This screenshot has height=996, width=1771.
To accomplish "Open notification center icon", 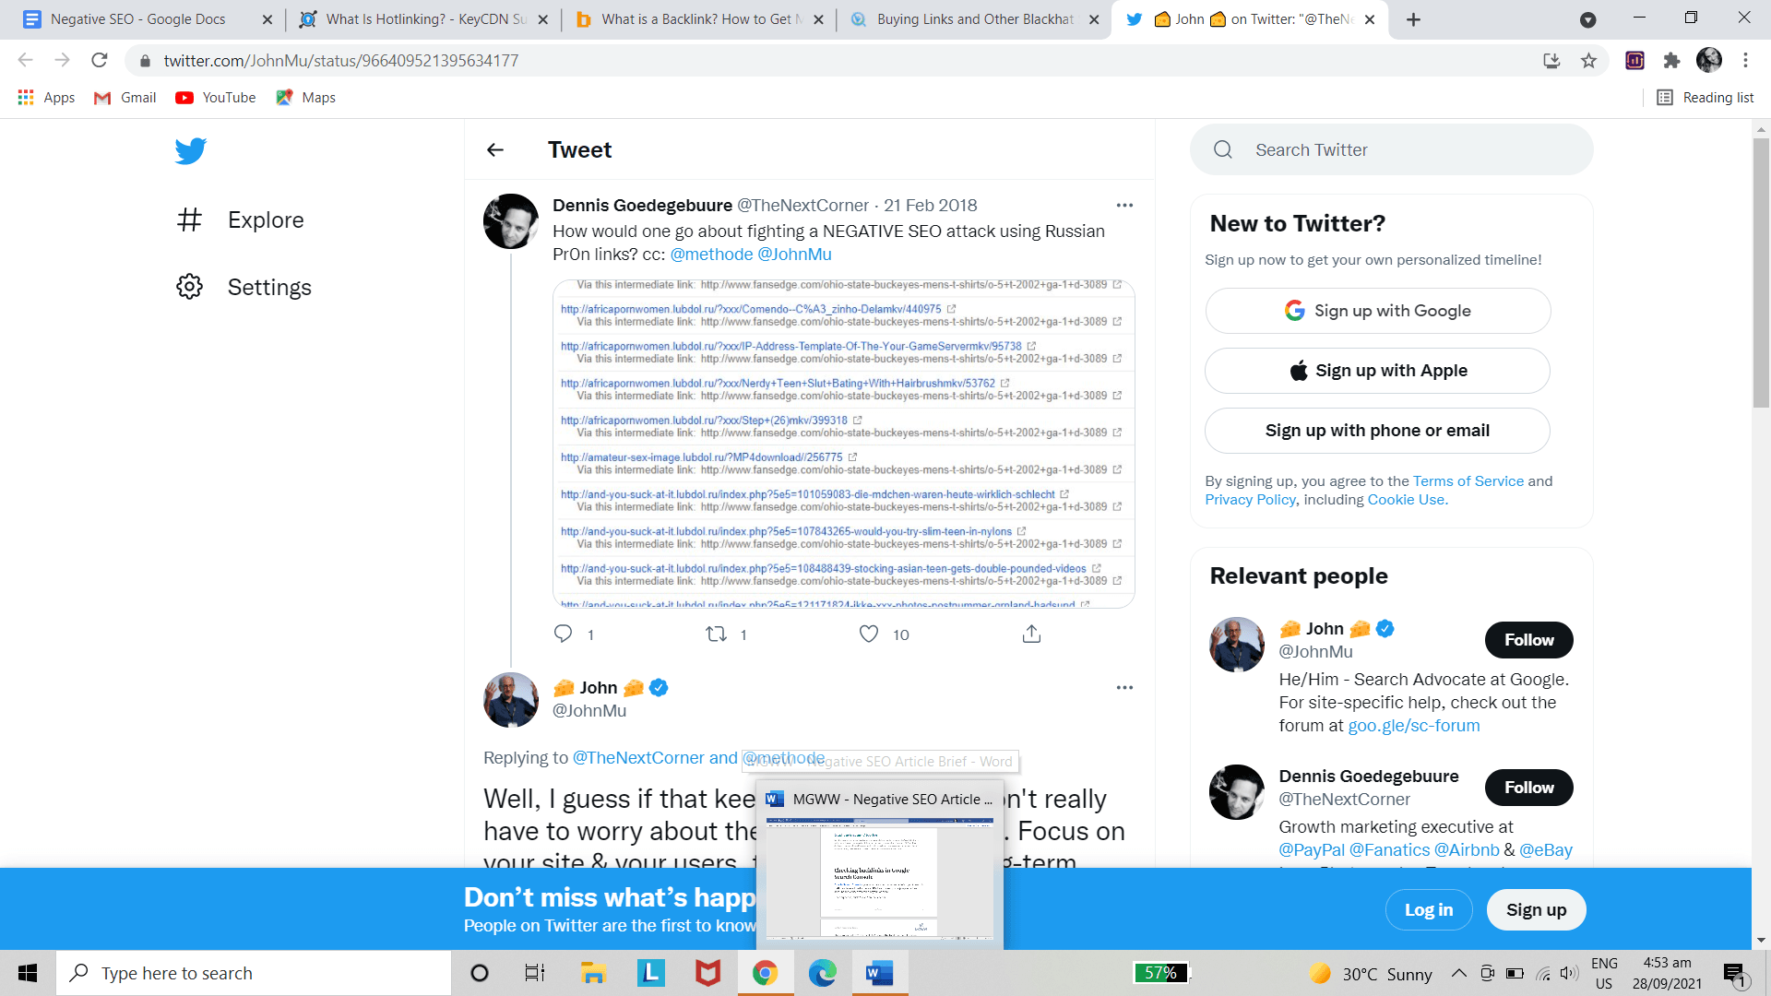I will 1734,973.
